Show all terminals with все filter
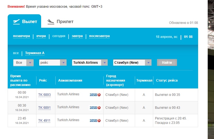The image size is (214, 139). tap(16, 53)
